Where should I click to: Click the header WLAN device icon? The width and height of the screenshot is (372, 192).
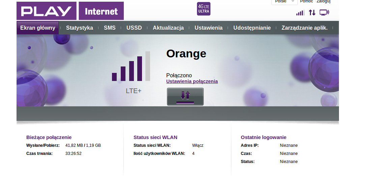coord(324,12)
